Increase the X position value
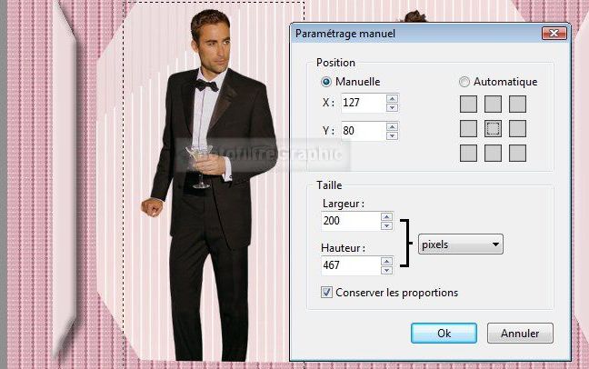The image size is (589, 369). click(x=392, y=98)
